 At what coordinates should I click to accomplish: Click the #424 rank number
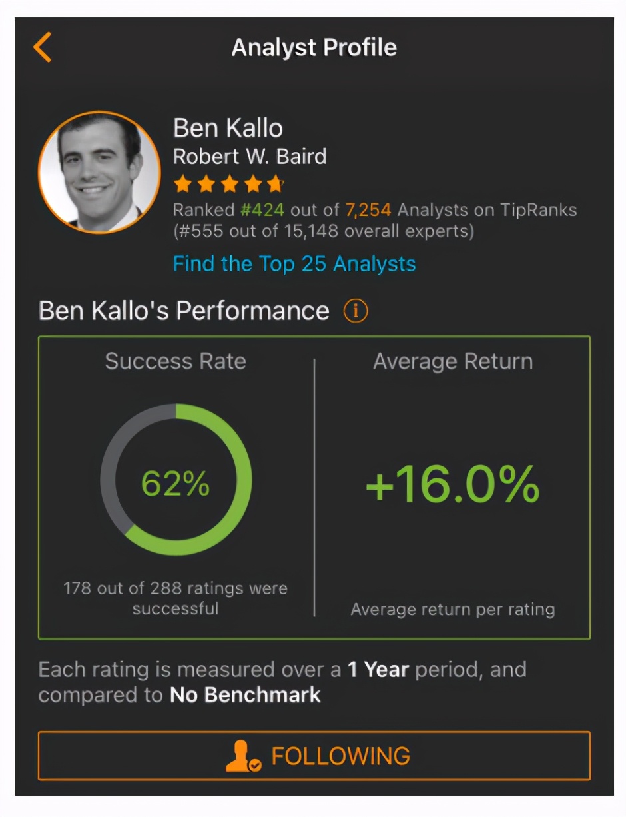262,210
